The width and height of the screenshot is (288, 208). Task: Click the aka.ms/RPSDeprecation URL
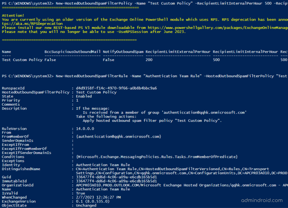[32, 24]
